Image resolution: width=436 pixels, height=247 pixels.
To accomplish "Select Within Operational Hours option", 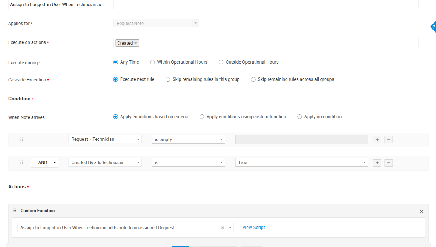I will 153,62.
